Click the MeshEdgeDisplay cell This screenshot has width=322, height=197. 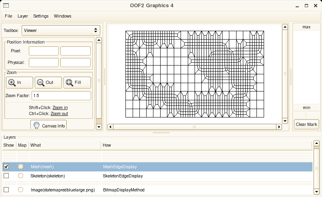[120, 167]
